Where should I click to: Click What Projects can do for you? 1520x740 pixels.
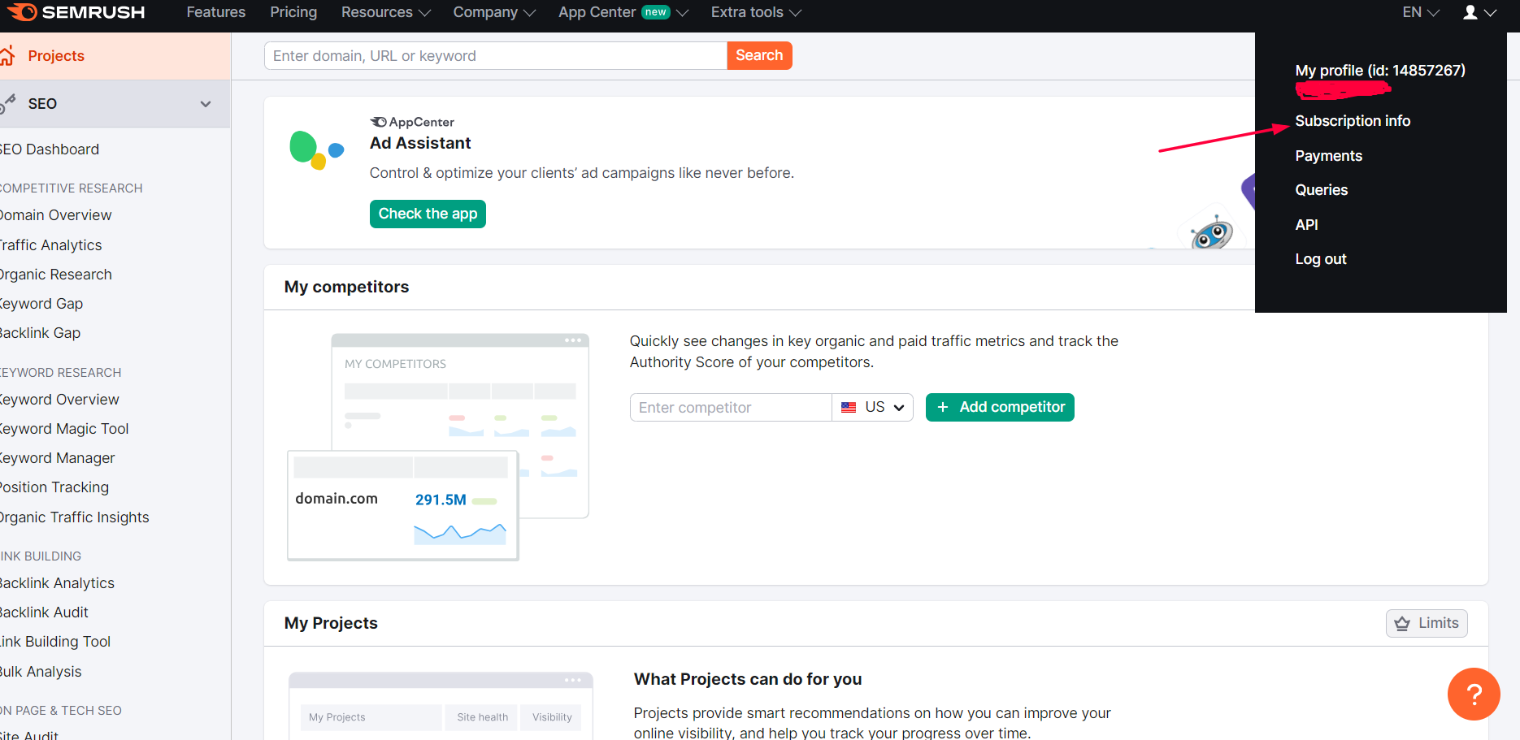click(748, 679)
